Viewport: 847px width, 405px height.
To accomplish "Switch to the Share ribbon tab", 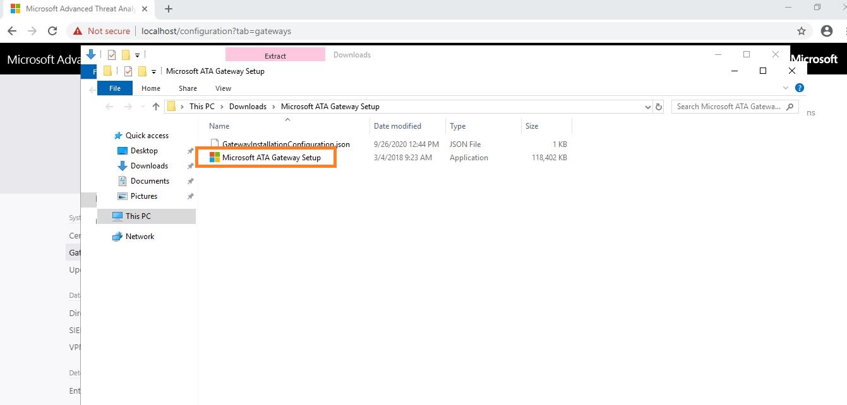I will click(188, 88).
